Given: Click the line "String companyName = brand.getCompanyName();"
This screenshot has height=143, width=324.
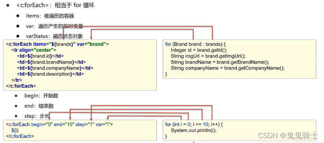Looking at the screenshot, I should [x=228, y=68].
